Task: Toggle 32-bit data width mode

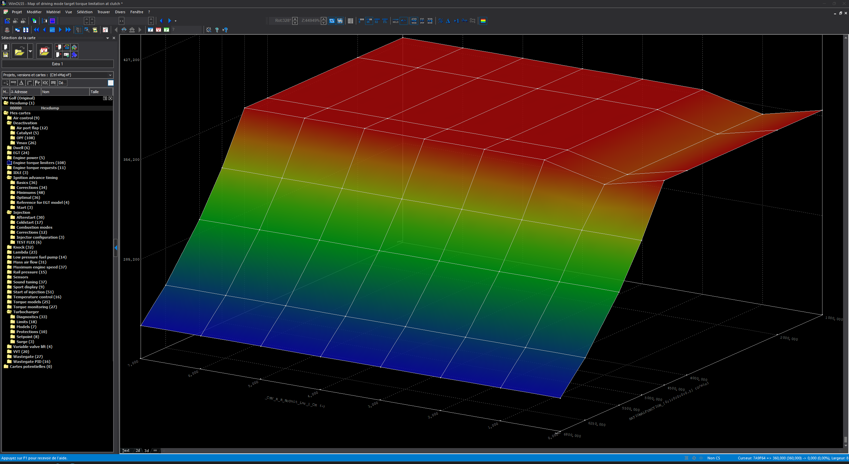Action: tap(377, 21)
